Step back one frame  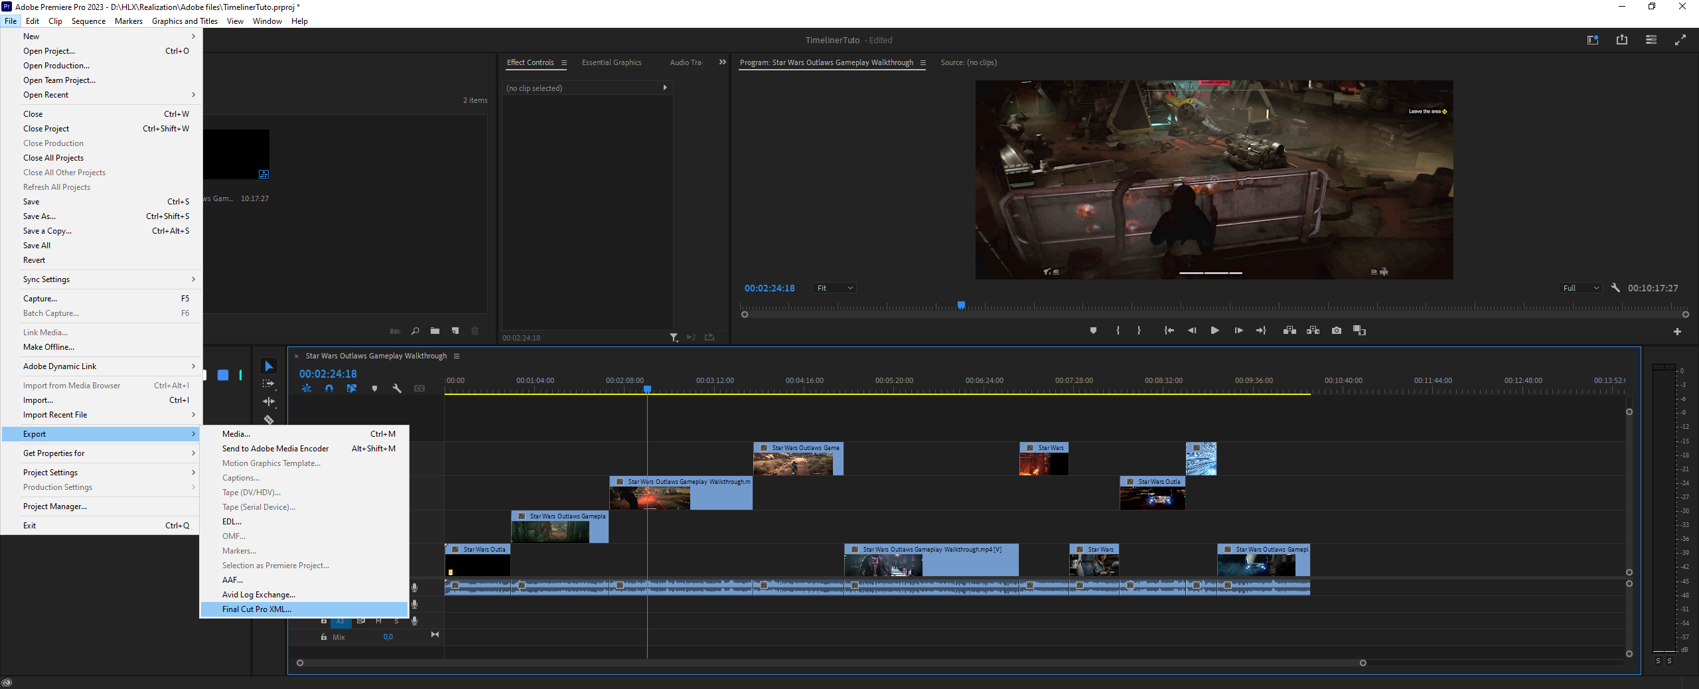pyautogui.click(x=1192, y=331)
